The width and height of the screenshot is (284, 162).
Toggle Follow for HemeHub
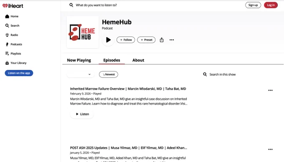pos(126,40)
